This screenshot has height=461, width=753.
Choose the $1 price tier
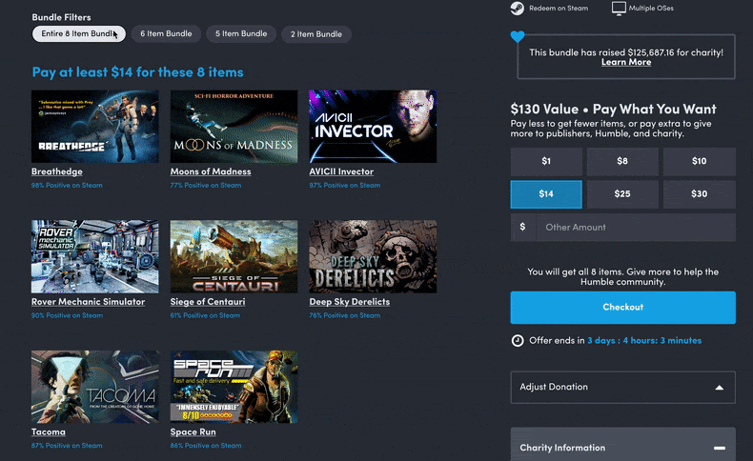pos(546,161)
